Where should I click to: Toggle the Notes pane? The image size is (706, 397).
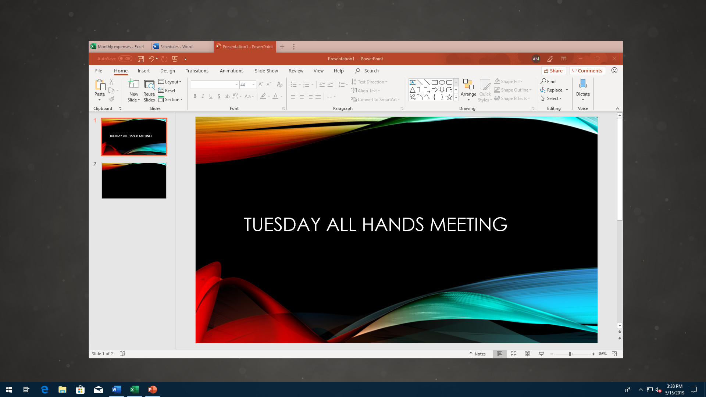point(477,354)
